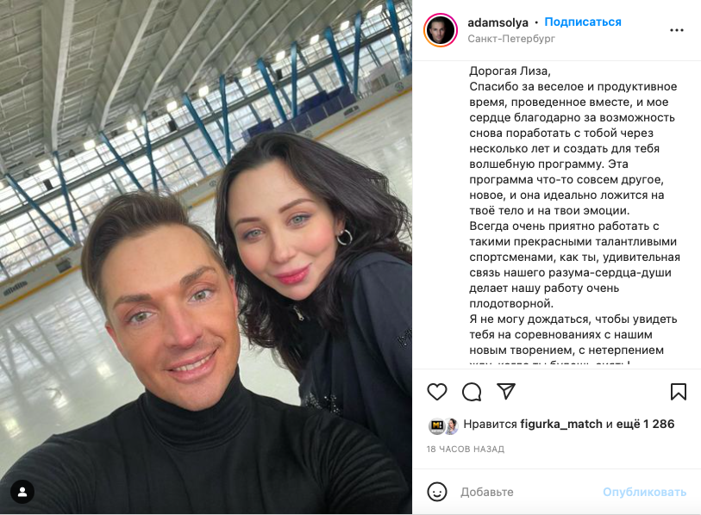Save post with bookmark icon
Screen dimensions: 701x515
[679, 392]
